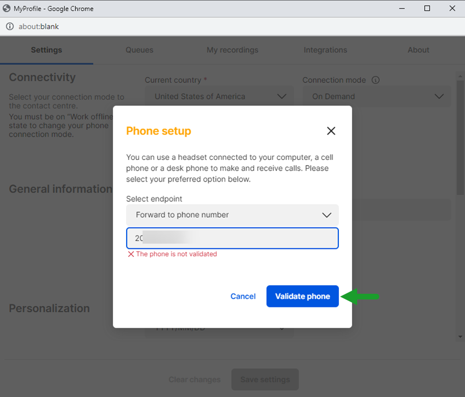Click Clear changes
This screenshot has height=397, width=465.
tap(195, 379)
